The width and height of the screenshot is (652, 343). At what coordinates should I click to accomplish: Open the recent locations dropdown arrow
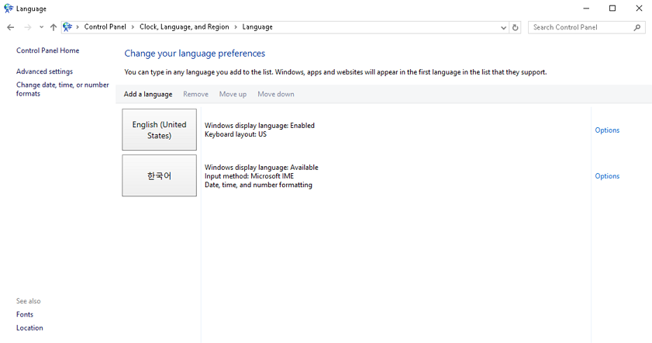tap(41, 27)
